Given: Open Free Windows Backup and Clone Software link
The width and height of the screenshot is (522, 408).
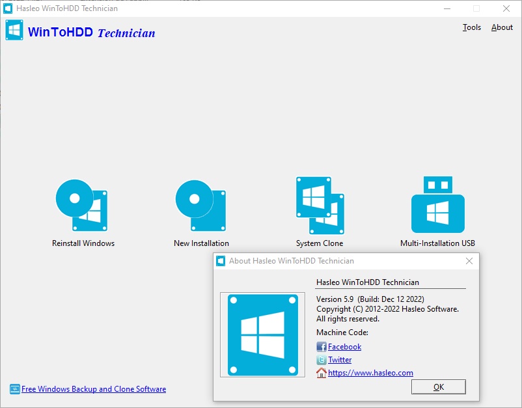Looking at the screenshot, I should (x=94, y=389).
